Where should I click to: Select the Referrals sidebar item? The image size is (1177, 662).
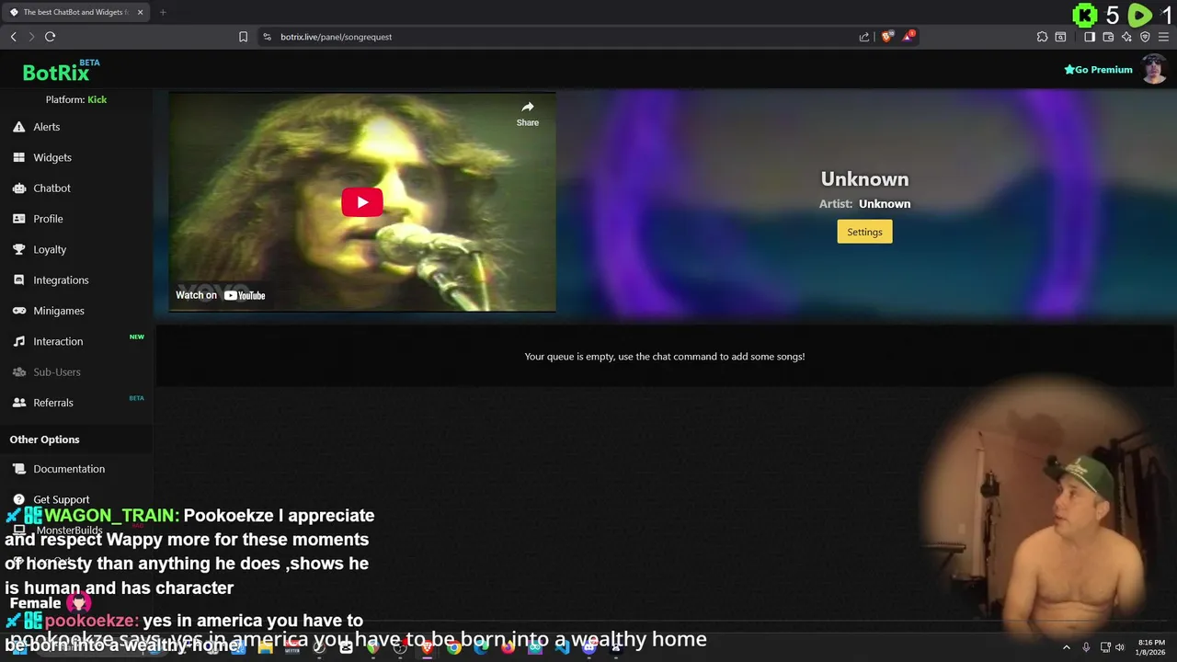[x=76, y=403]
